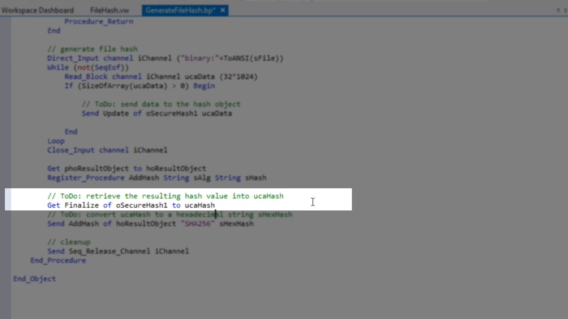Screen dimensions: 568x319
Task: Click the Send Seq_Release_Channel line
Action: point(118,251)
